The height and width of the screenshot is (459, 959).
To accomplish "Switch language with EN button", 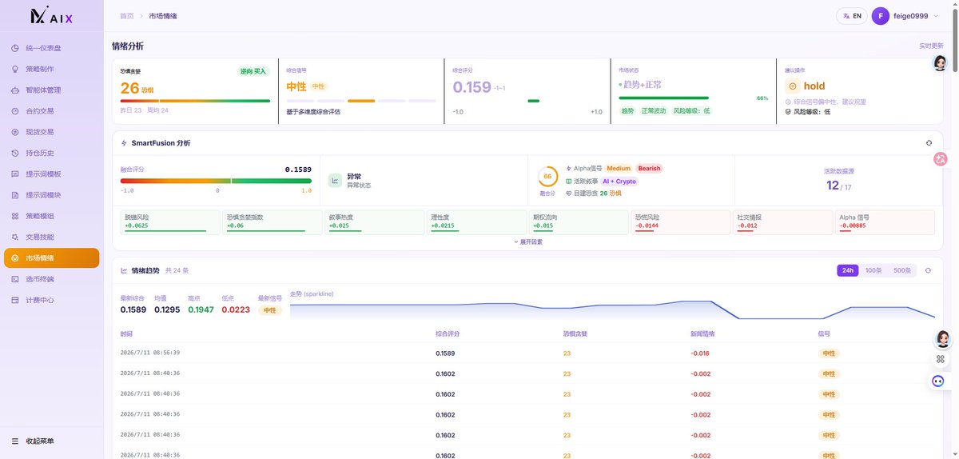I will [x=852, y=16].
